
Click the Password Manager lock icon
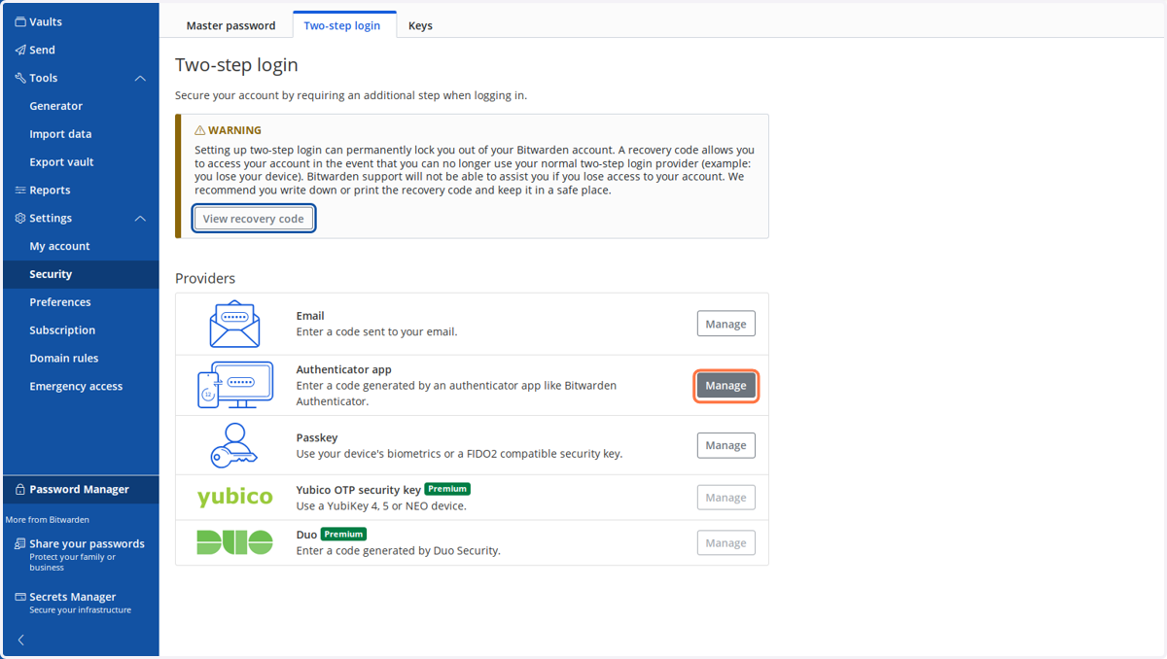(20, 490)
